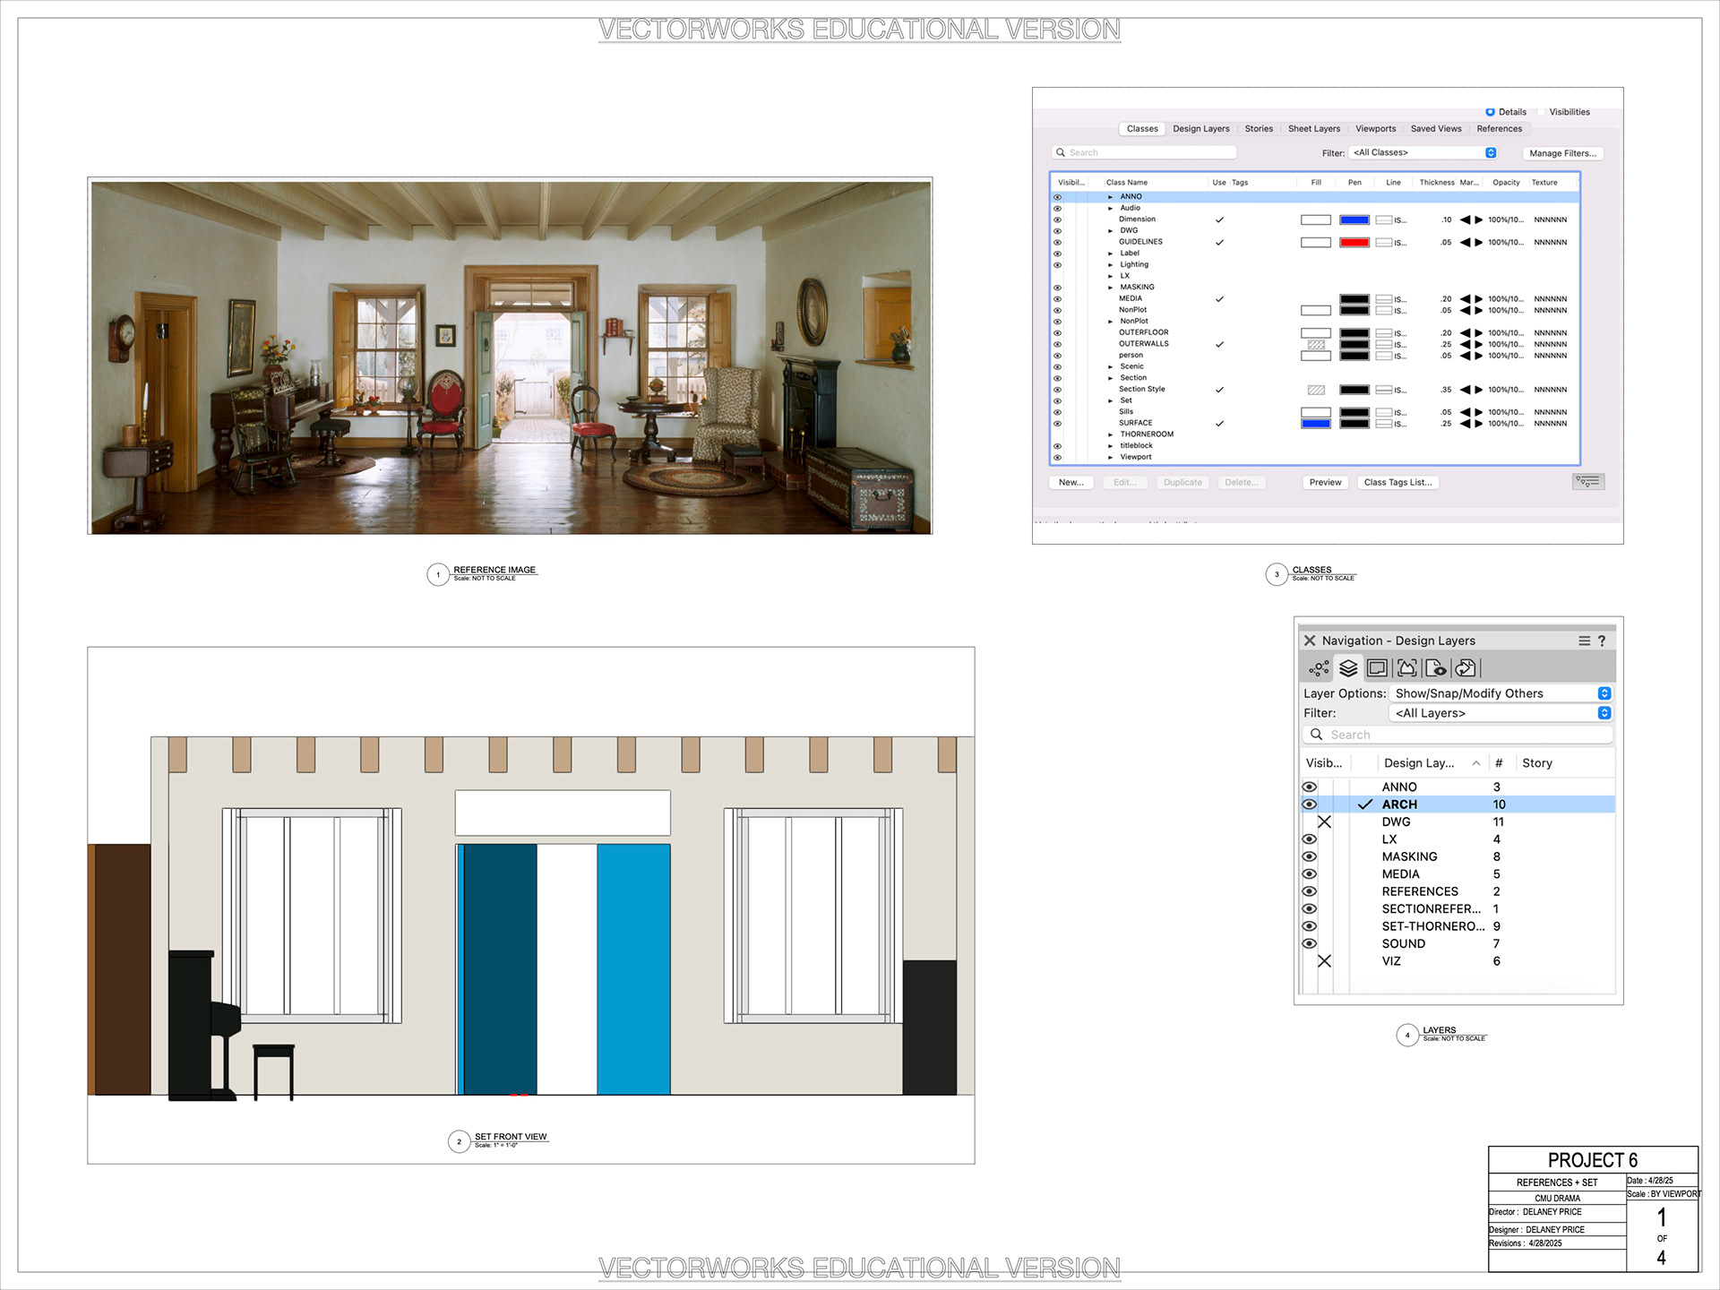Open the Layer Options dropdown
This screenshot has width=1720, height=1290.
tap(1502, 693)
